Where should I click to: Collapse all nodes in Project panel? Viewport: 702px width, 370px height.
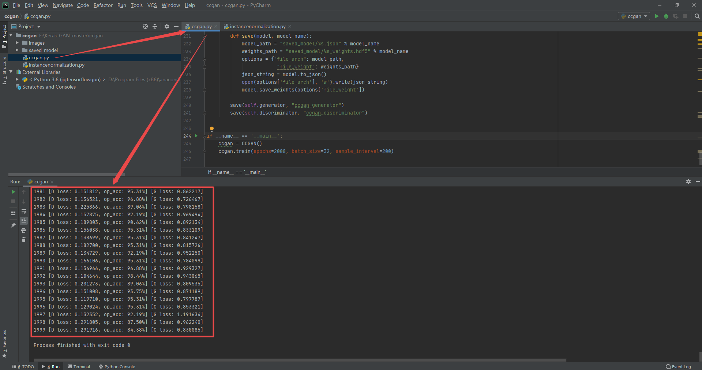point(155,26)
